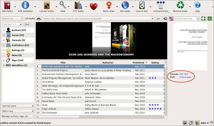Click the Jobs spinner icon
214x126 pixels.
click(x=212, y=123)
